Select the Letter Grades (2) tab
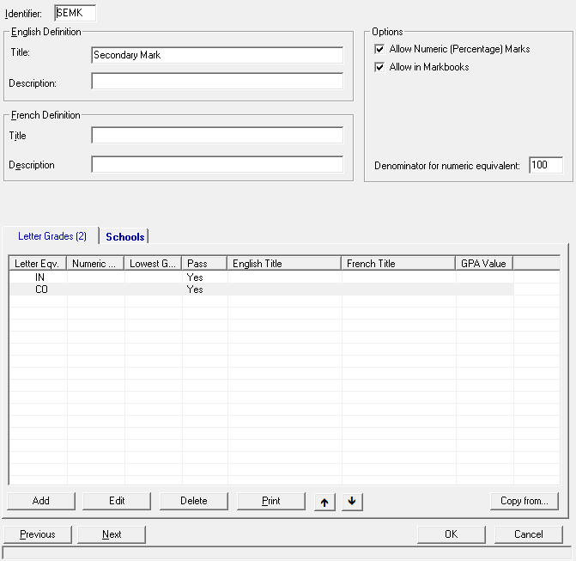Image resolution: width=576 pixels, height=561 pixels. click(52, 236)
